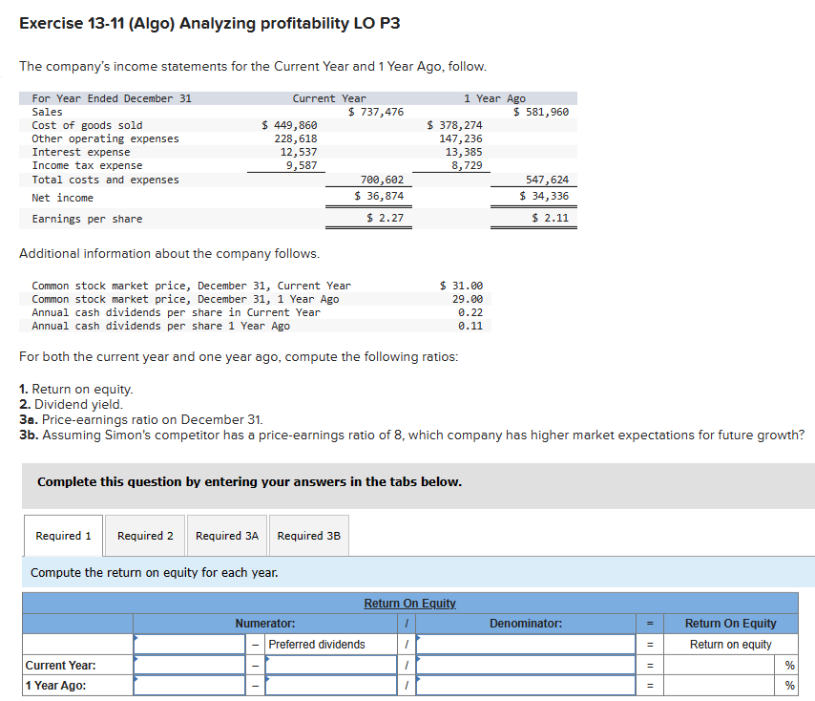Switch to the Required 3A tab
The image size is (815, 701).
pos(227,536)
